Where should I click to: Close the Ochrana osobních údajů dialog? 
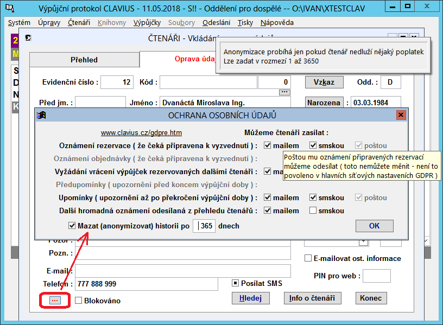click(x=401, y=115)
